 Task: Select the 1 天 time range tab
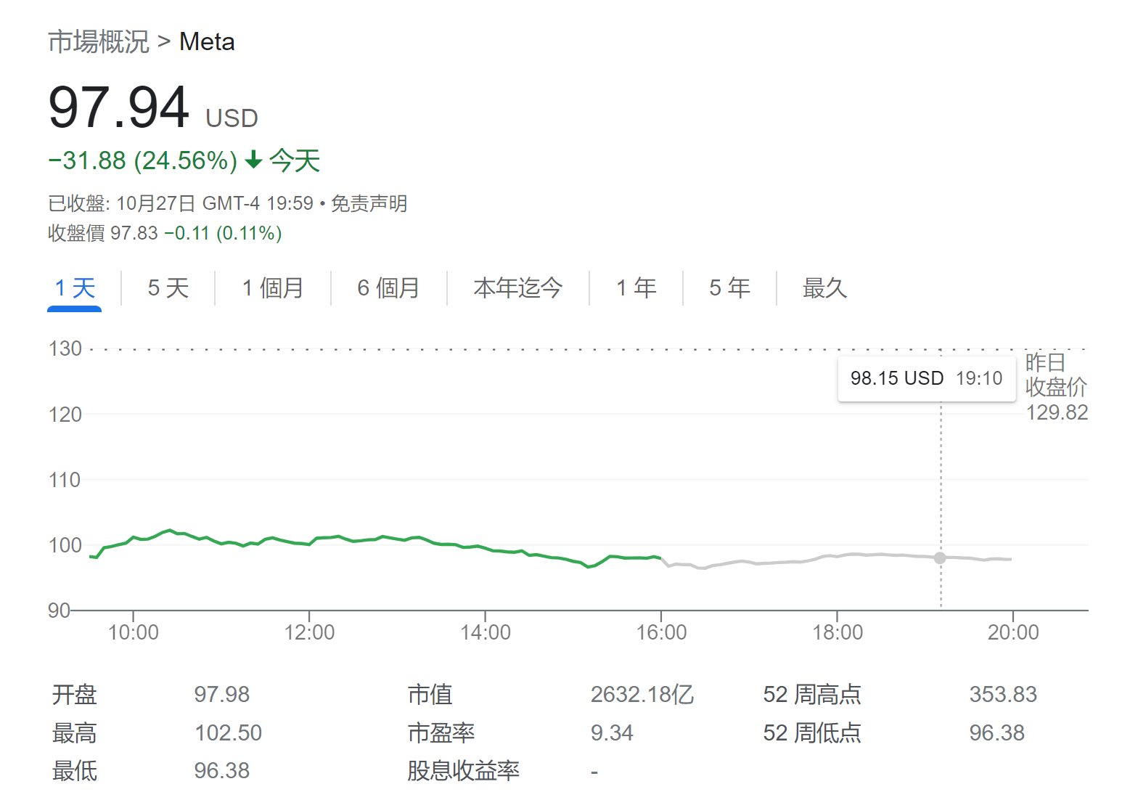pyautogui.click(x=75, y=288)
